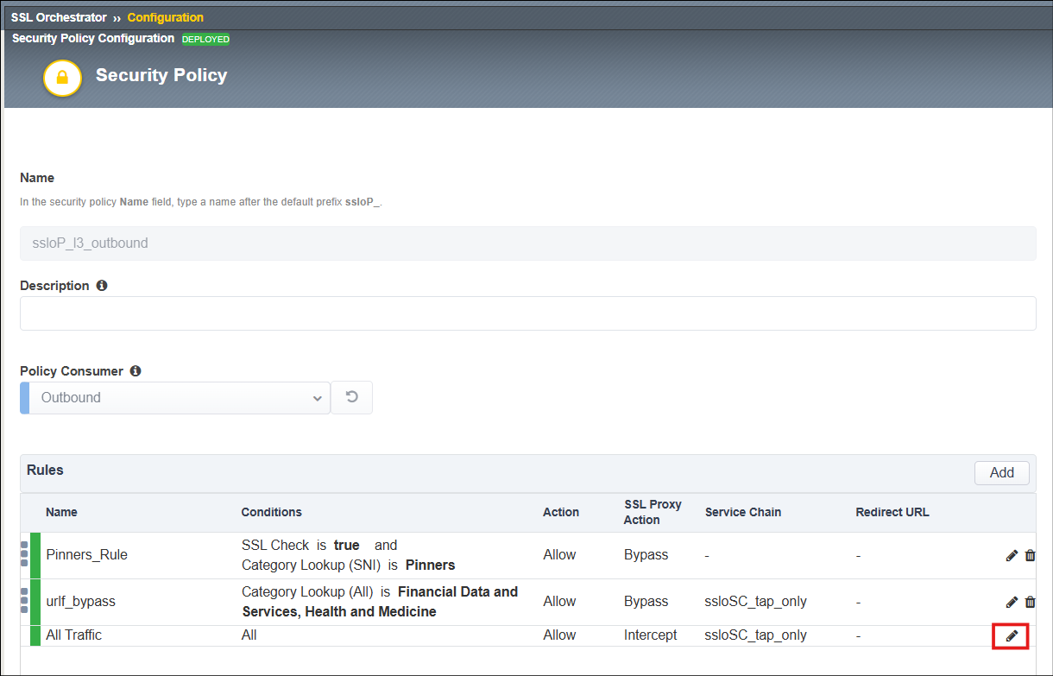Open the Policy Consumer dropdown showing Outbound

coord(175,398)
